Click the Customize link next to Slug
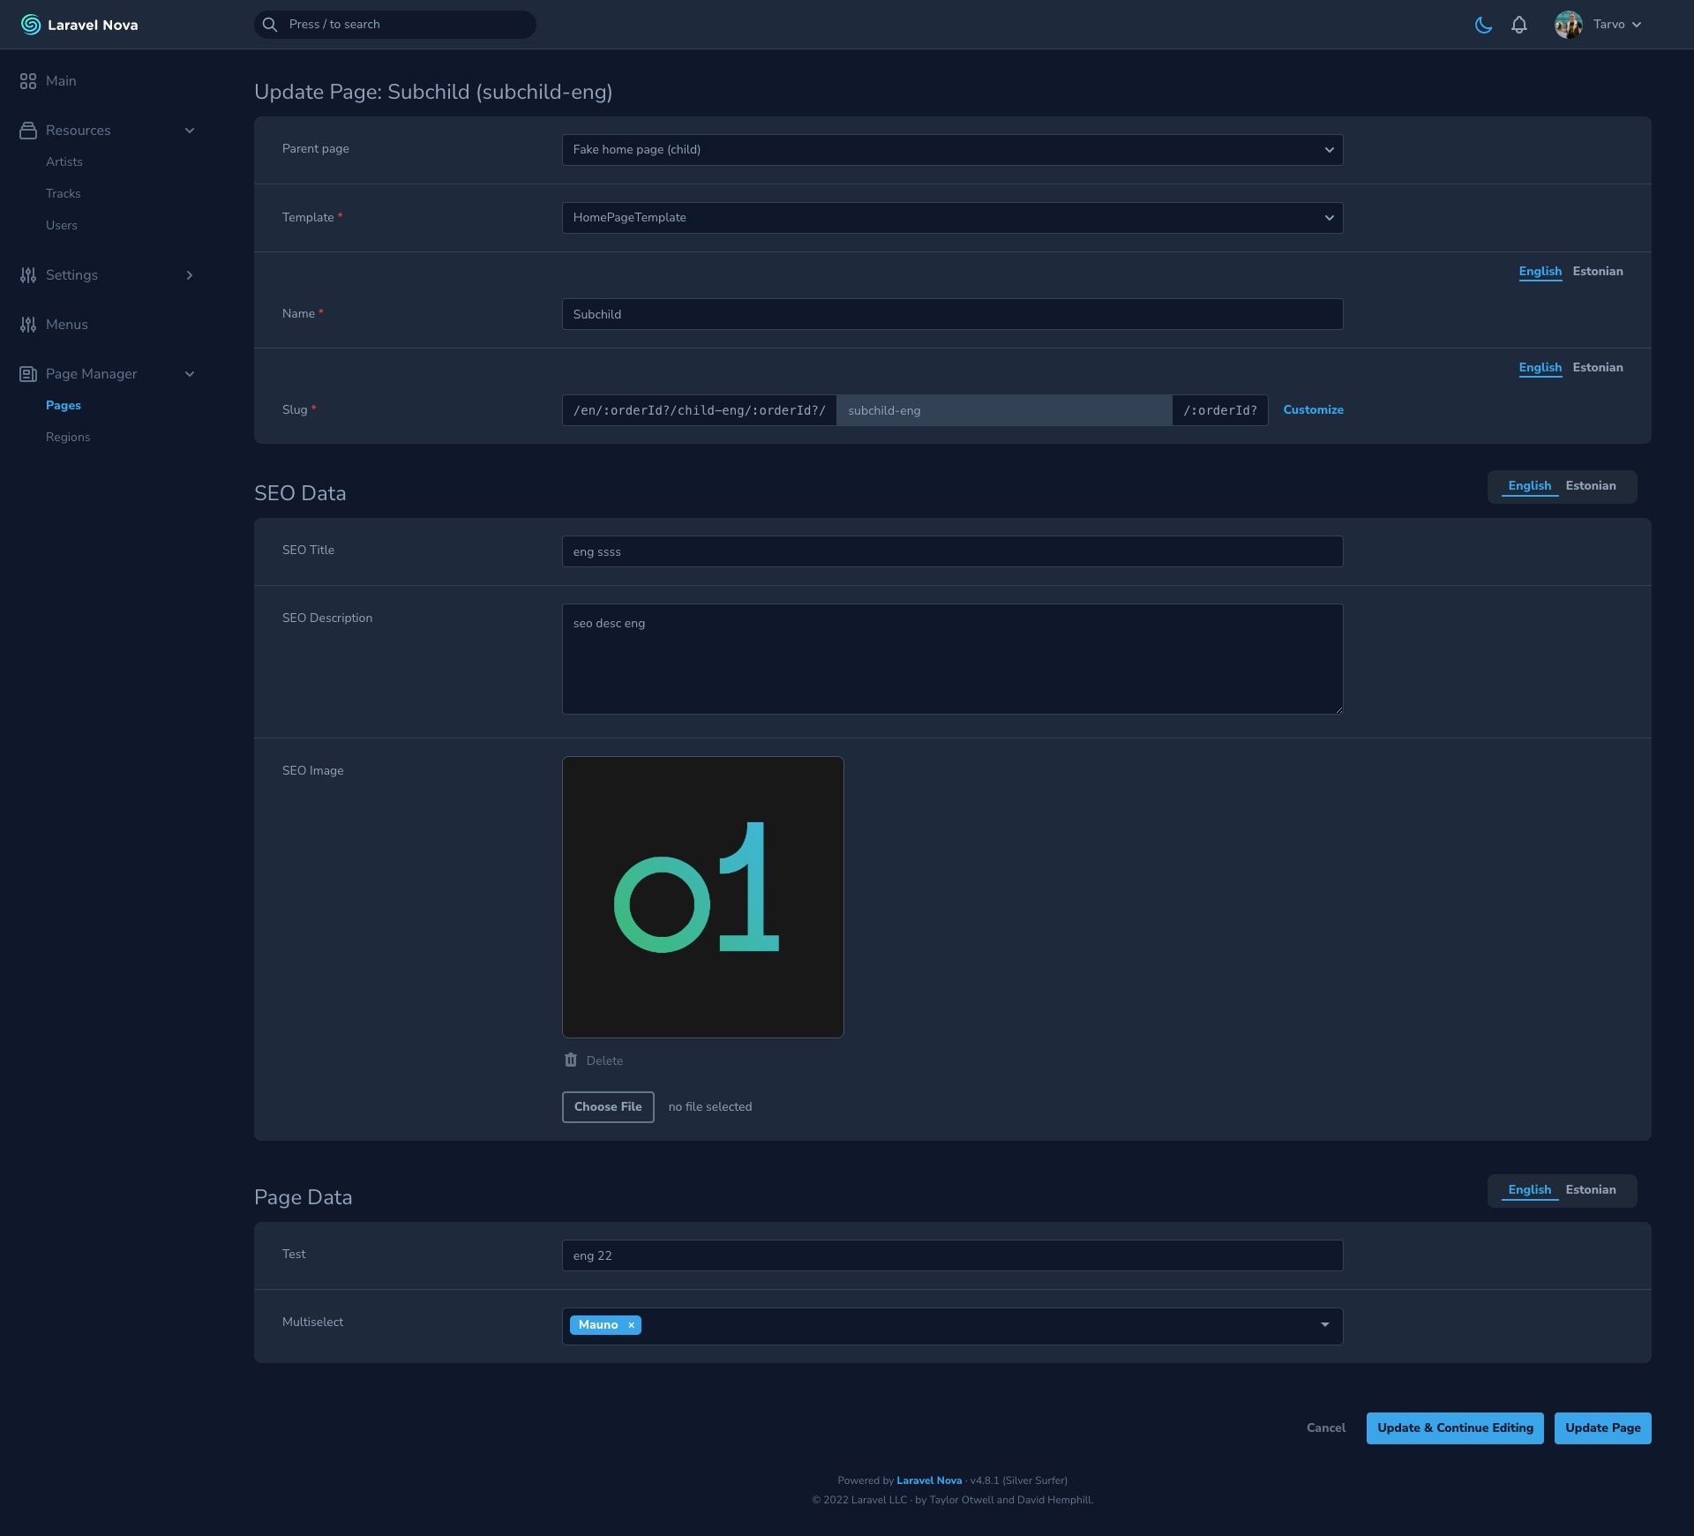The height and width of the screenshot is (1536, 1694). coord(1313,409)
